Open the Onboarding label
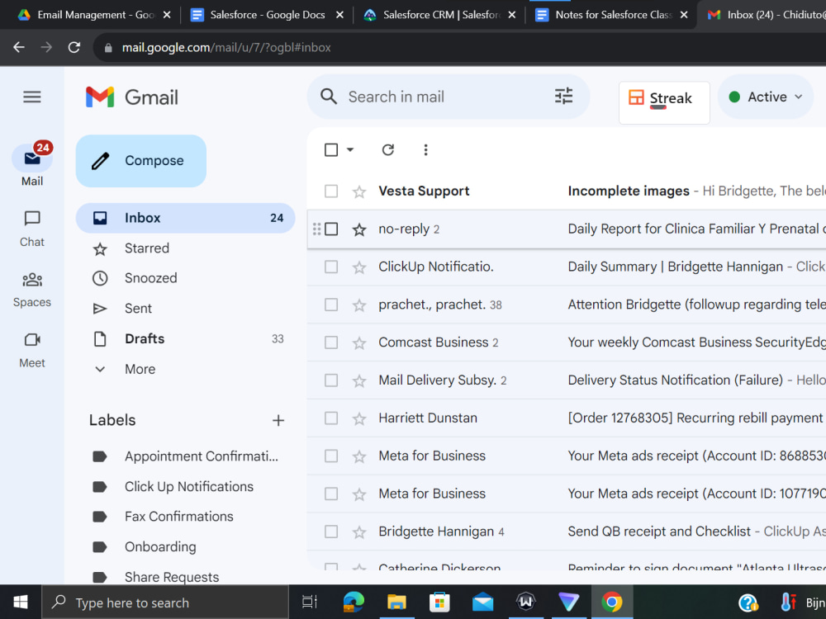The width and height of the screenshot is (826, 619). [x=185, y=547]
